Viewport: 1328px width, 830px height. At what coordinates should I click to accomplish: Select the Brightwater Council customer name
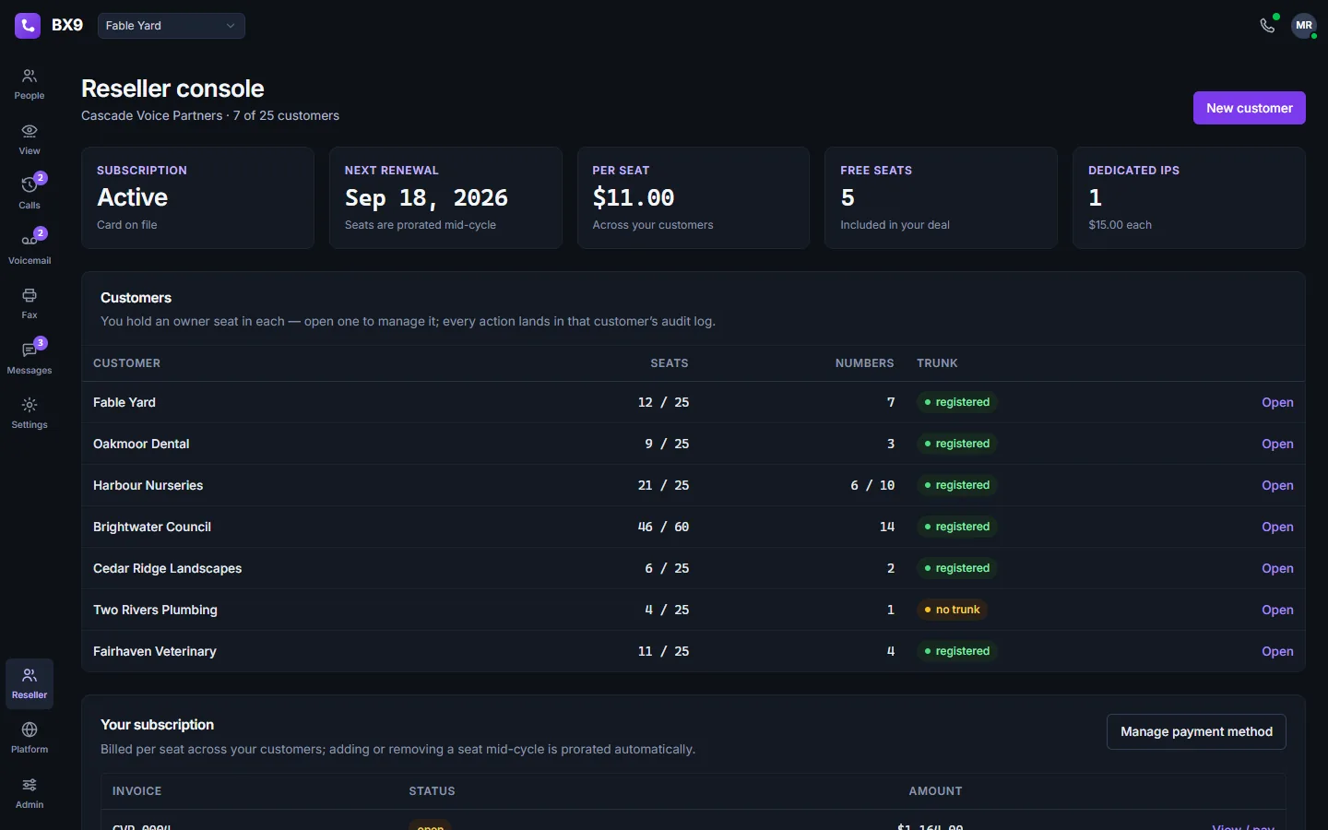[x=152, y=527]
